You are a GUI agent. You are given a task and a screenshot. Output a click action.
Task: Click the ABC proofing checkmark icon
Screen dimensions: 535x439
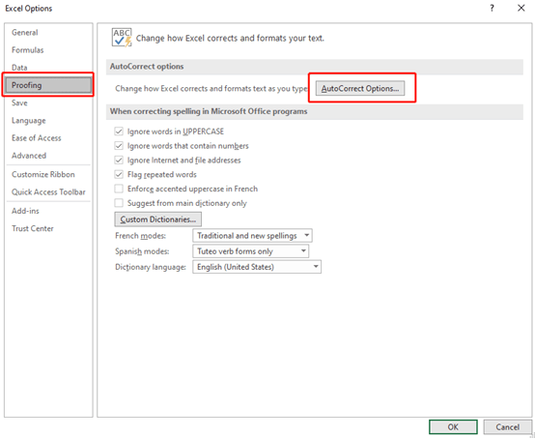pos(122,38)
